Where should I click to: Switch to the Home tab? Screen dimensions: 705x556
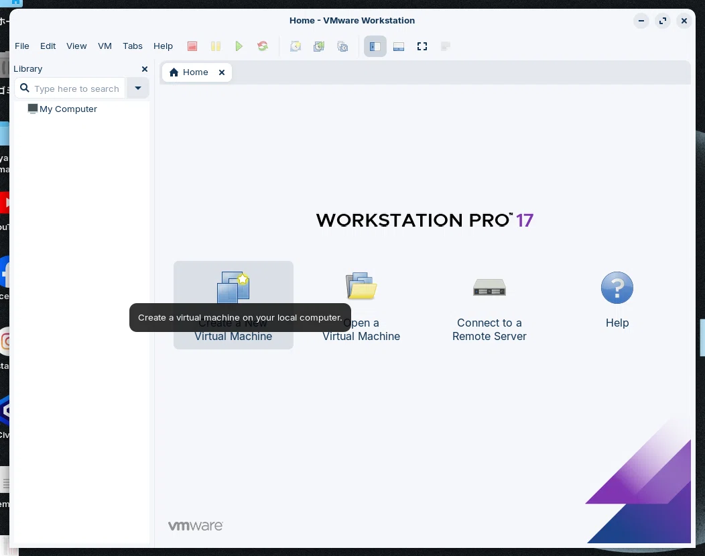(x=197, y=72)
